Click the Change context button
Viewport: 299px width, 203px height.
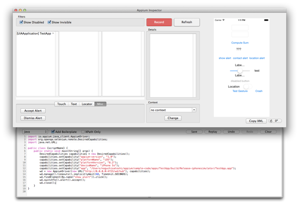click(x=173, y=118)
